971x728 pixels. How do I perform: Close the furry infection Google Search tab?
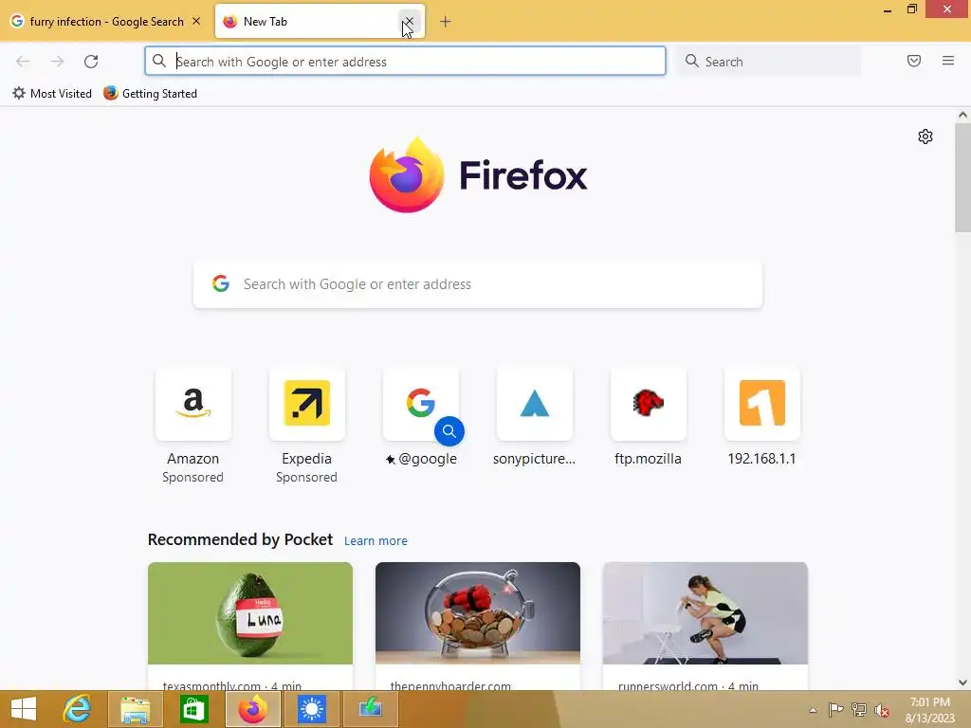click(196, 22)
